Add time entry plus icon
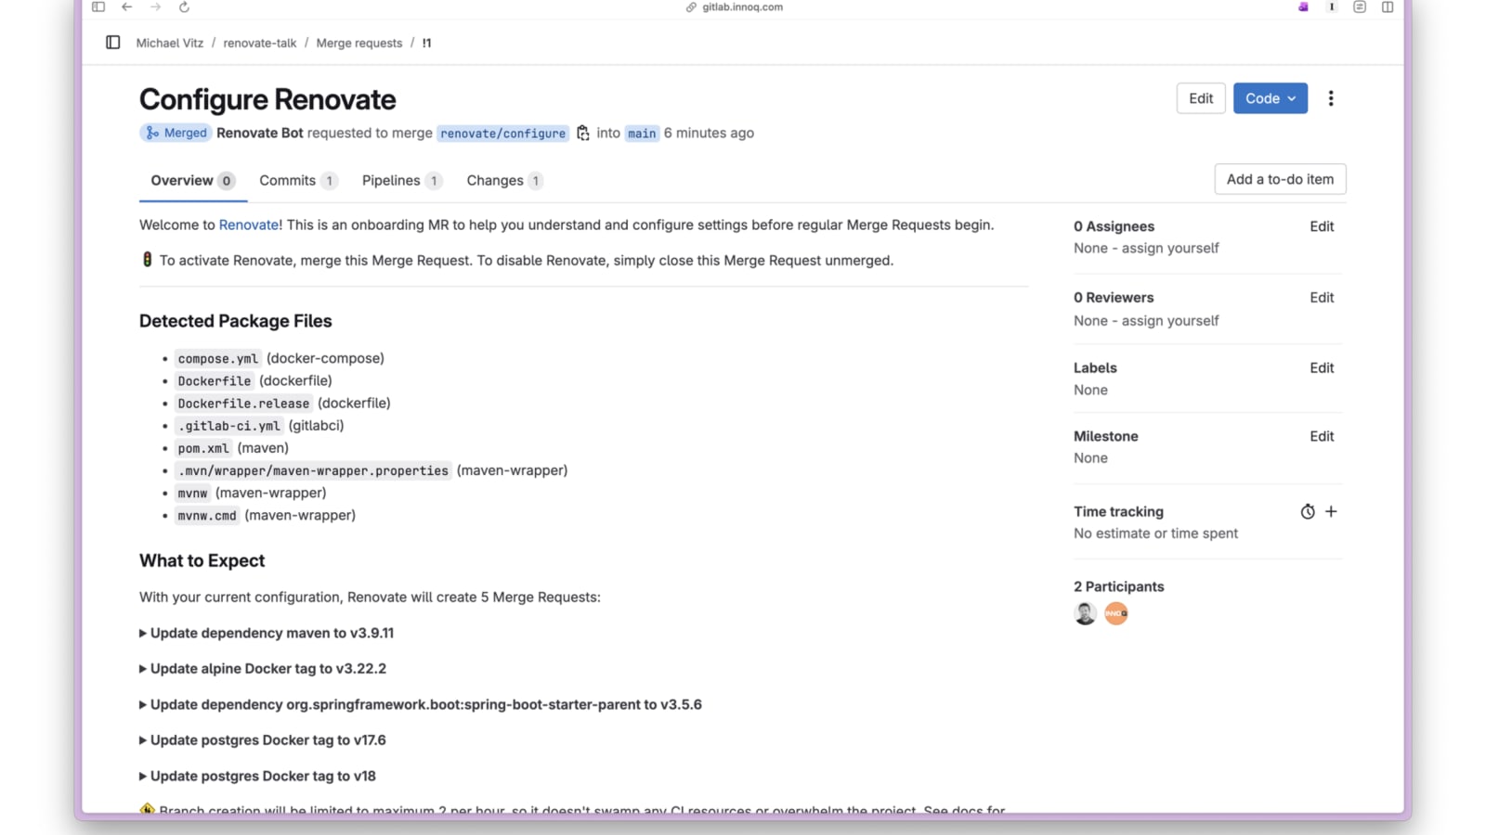 (x=1331, y=511)
